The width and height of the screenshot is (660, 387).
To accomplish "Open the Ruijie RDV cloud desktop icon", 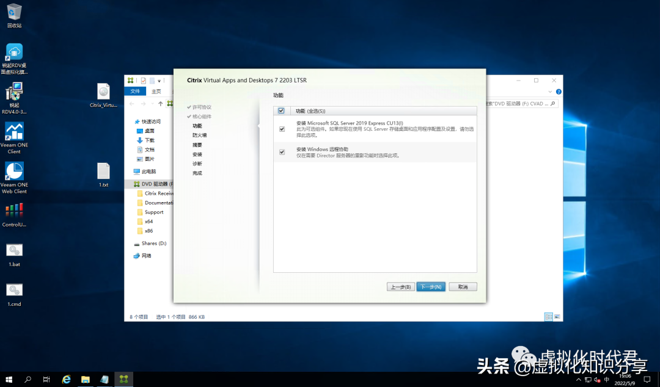I will [x=14, y=59].
